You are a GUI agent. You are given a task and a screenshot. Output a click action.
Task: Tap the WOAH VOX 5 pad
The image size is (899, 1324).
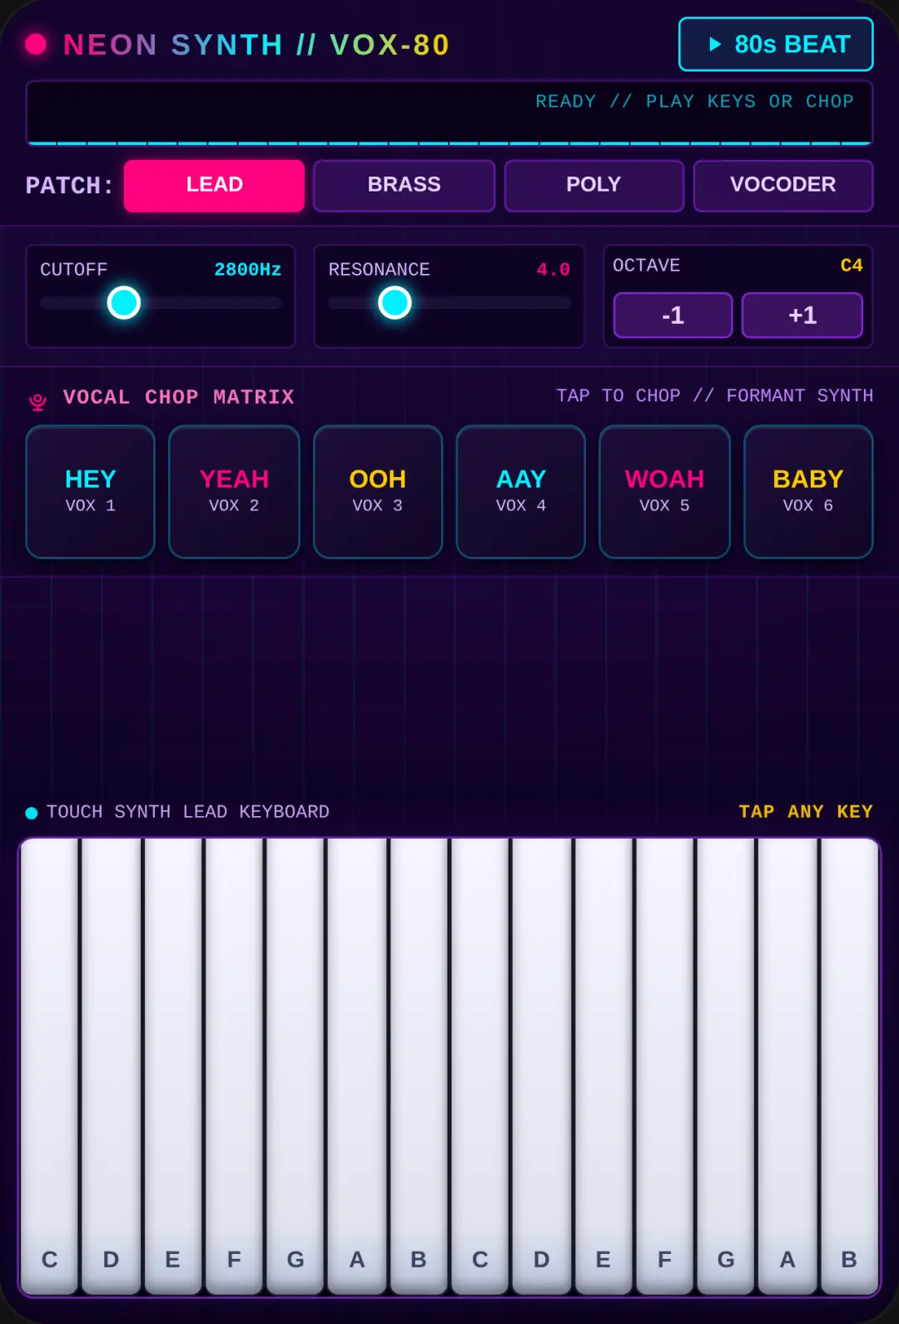coord(664,491)
